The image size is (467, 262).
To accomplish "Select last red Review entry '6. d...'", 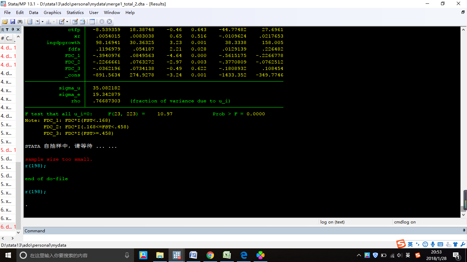I will click(8, 227).
